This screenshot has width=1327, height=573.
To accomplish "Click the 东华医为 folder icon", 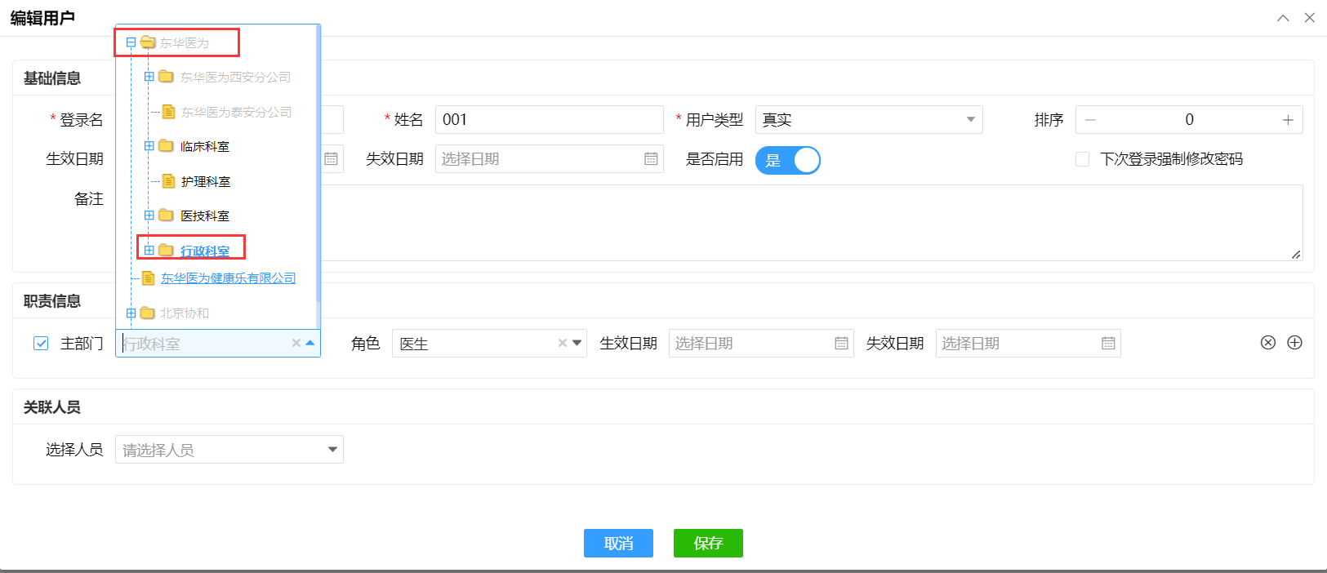I will pos(148,42).
